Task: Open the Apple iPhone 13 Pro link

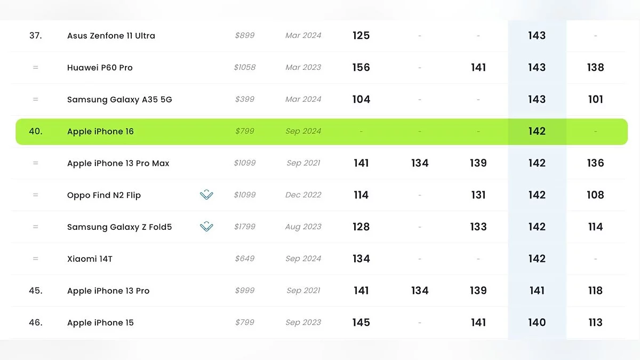Action: point(108,291)
